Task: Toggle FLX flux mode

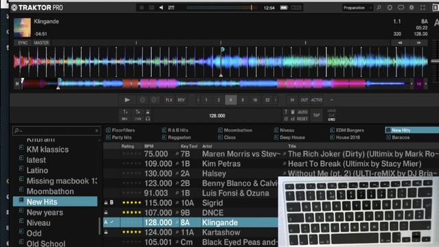Action: [169, 100]
